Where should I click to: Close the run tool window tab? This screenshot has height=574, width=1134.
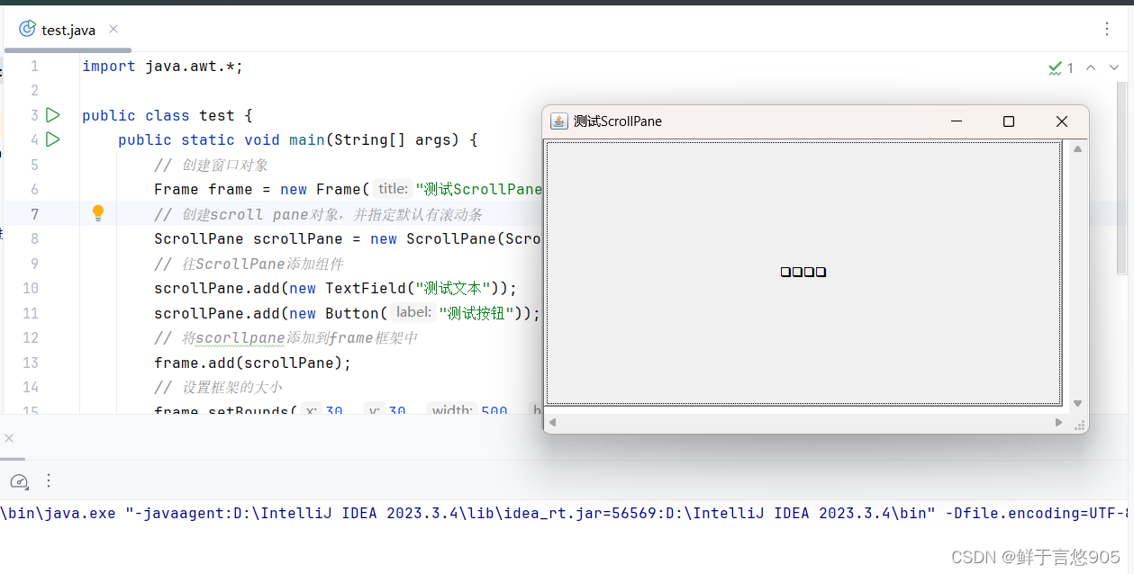point(9,438)
